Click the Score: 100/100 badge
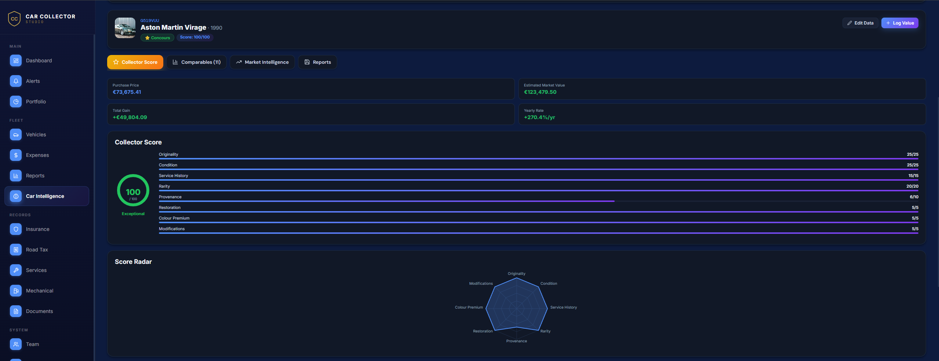Screen dimensions: 939x361 pos(195,37)
